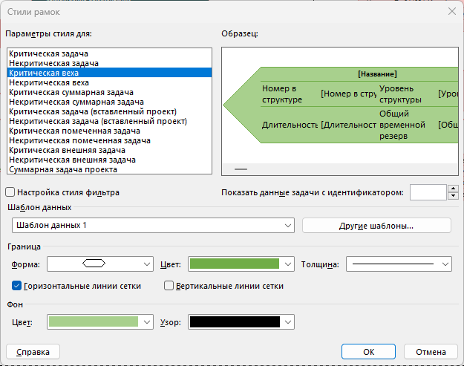Click the sample preview horizontal scrollbar thumb

point(241,169)
